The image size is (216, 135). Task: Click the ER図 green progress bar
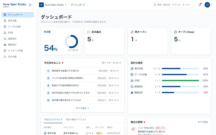click(x=180, y=81)
